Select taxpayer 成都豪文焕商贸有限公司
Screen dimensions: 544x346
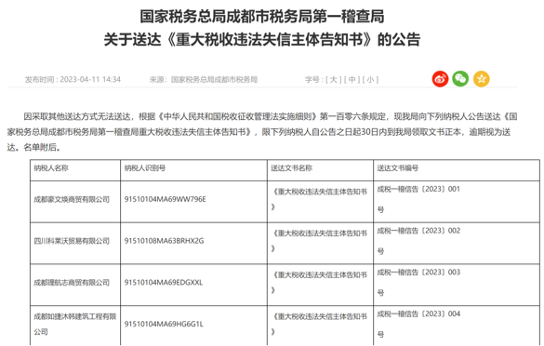point(72,200)
